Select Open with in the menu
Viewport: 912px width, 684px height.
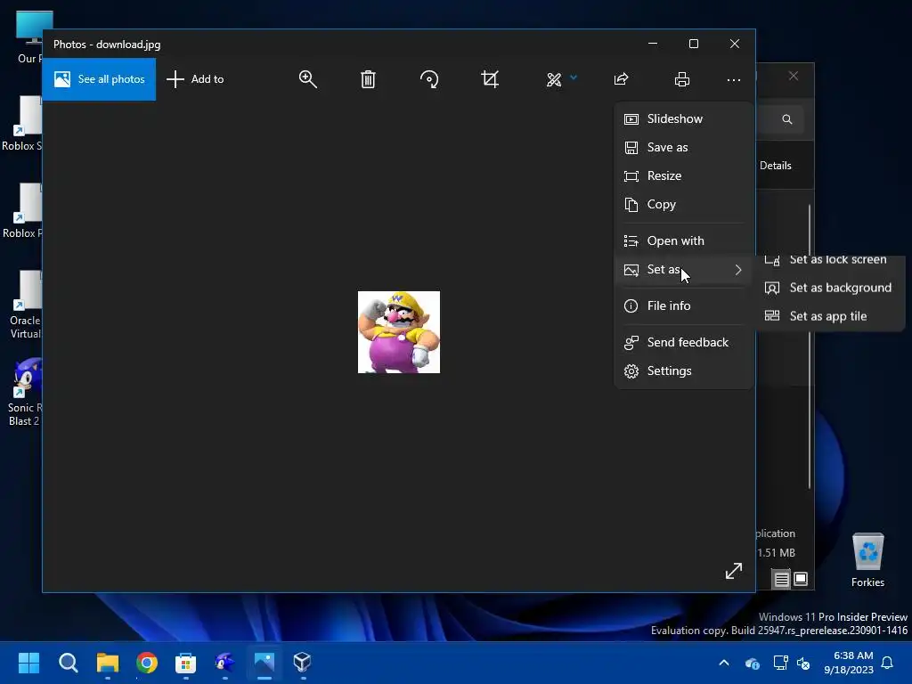pyautogui.click(x=683, y=240)
